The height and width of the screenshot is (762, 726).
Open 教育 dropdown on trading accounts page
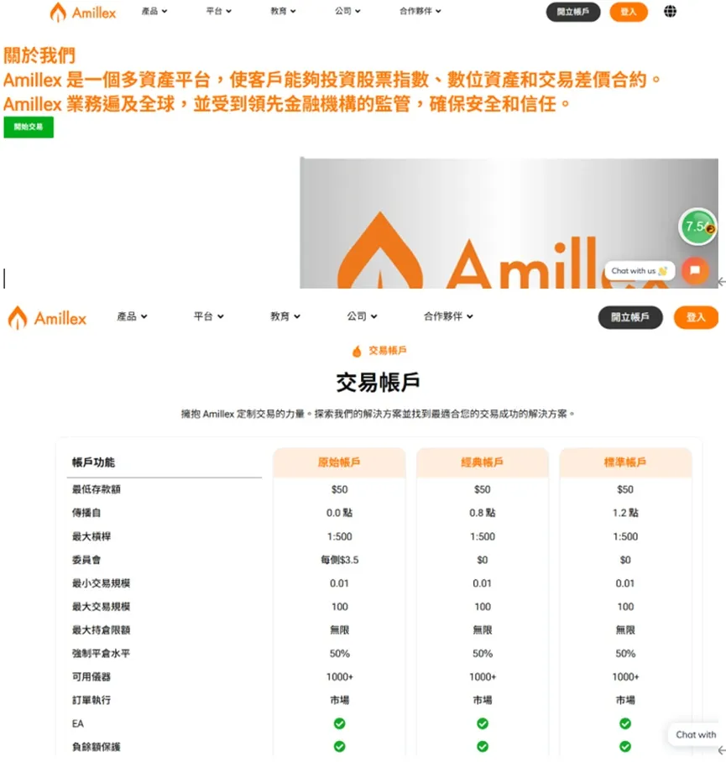(285, 316)
